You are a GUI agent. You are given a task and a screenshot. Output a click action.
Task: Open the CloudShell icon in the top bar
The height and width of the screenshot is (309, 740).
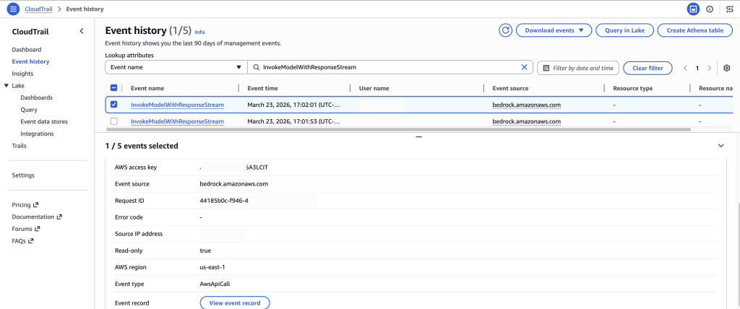click(x=693, y=9)
